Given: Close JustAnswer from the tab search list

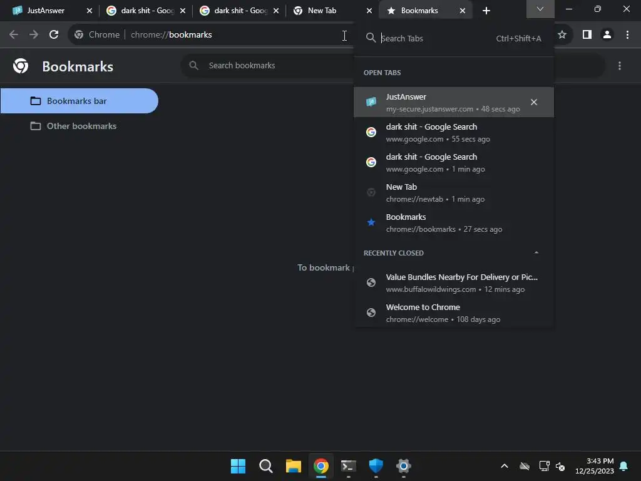Looking at the screenshot, I should point(534,102).
